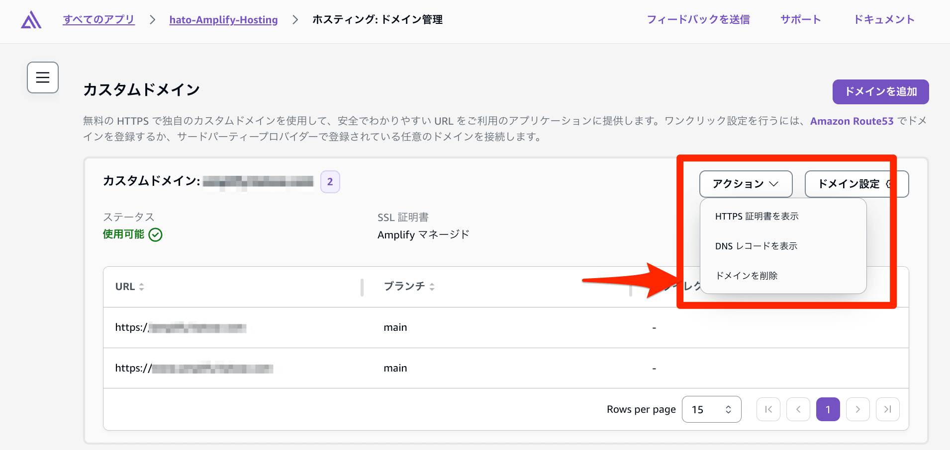Viewport: 950px width, 450px height.
Task: Select HTTPS 証明書を表示 menu item
Action: [x=783, y=216]
